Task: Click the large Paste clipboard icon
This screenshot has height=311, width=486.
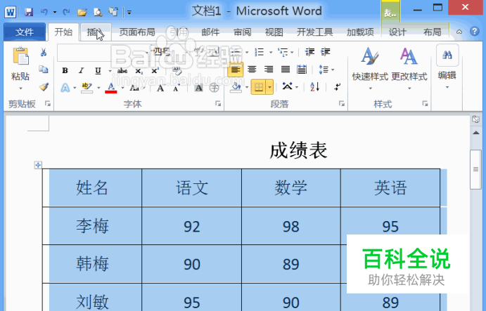Action: pos(20,56)
